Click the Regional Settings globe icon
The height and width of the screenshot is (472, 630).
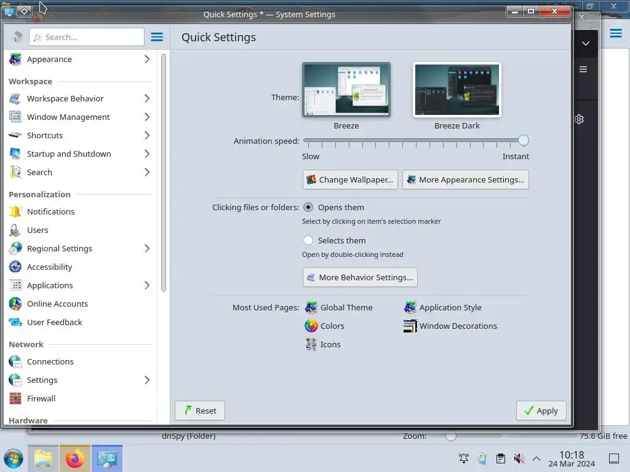[15, 248]
